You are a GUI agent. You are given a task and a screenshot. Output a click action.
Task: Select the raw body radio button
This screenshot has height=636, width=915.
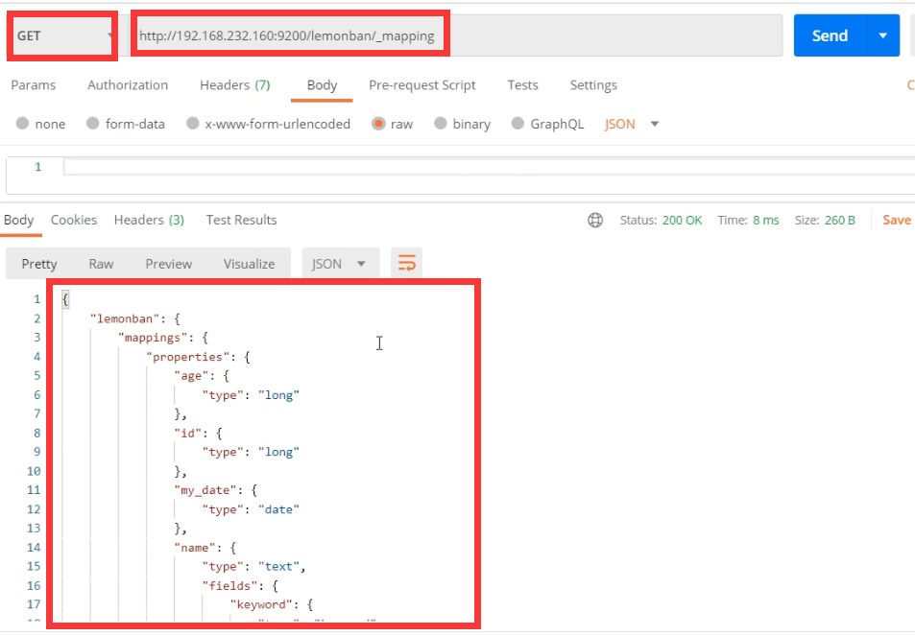point(378,124)
